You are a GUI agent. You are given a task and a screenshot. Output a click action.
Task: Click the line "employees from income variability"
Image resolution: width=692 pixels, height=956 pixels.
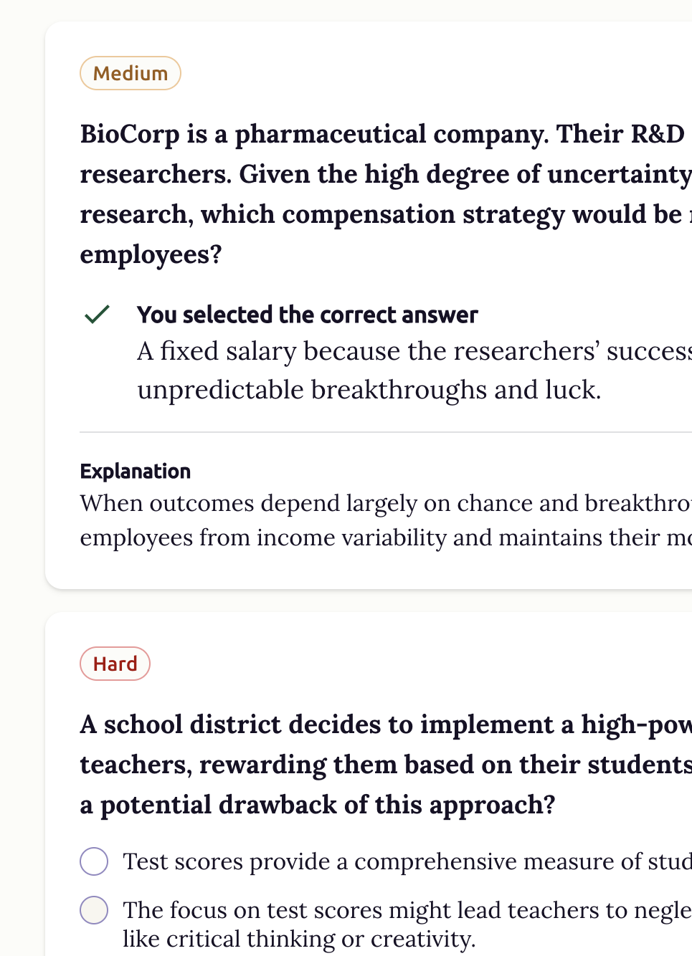point(385,538)
